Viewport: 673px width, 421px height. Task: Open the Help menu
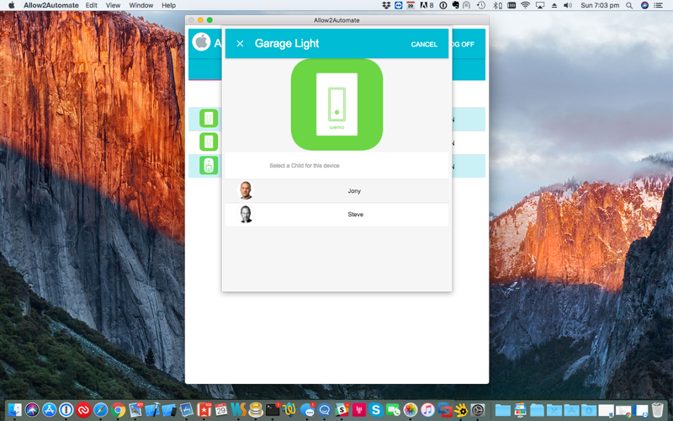pos(168,6)
